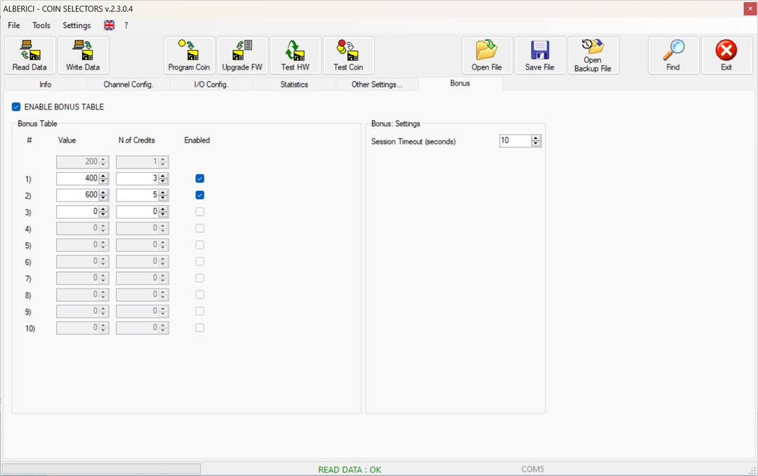
Task: Click the Write Data toolbar icon
Action: click(83, 55)
